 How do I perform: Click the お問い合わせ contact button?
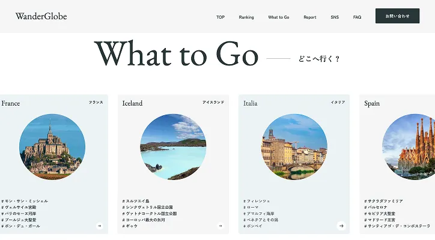[397, 16]
